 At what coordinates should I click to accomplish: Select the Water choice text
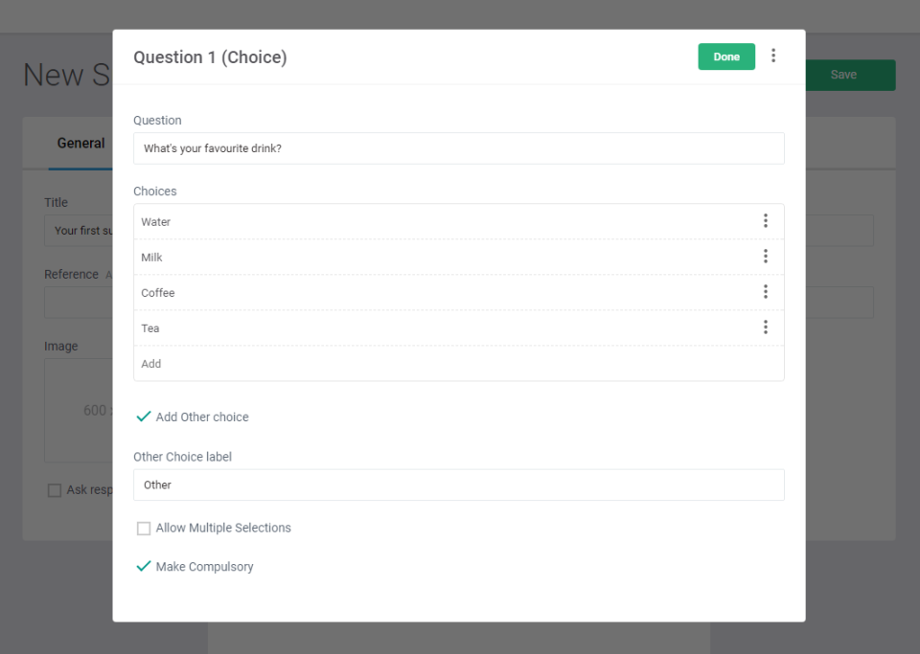tap(156, 222)
